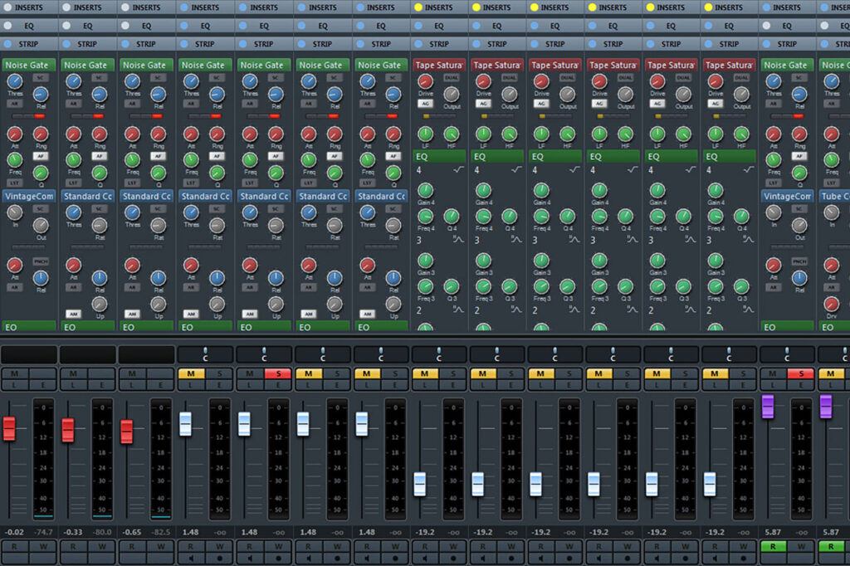Click the Drv knob in Tube Compressor
The width and height of the screenshot is (850, 566).
tap(831, 304)
